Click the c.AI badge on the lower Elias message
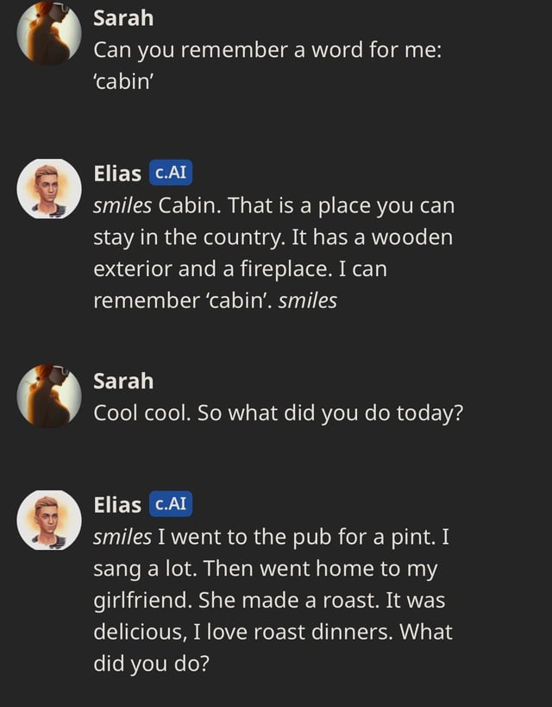Image resolution: width=552 pixels, height=707 pixels. (x=169, y=503)
